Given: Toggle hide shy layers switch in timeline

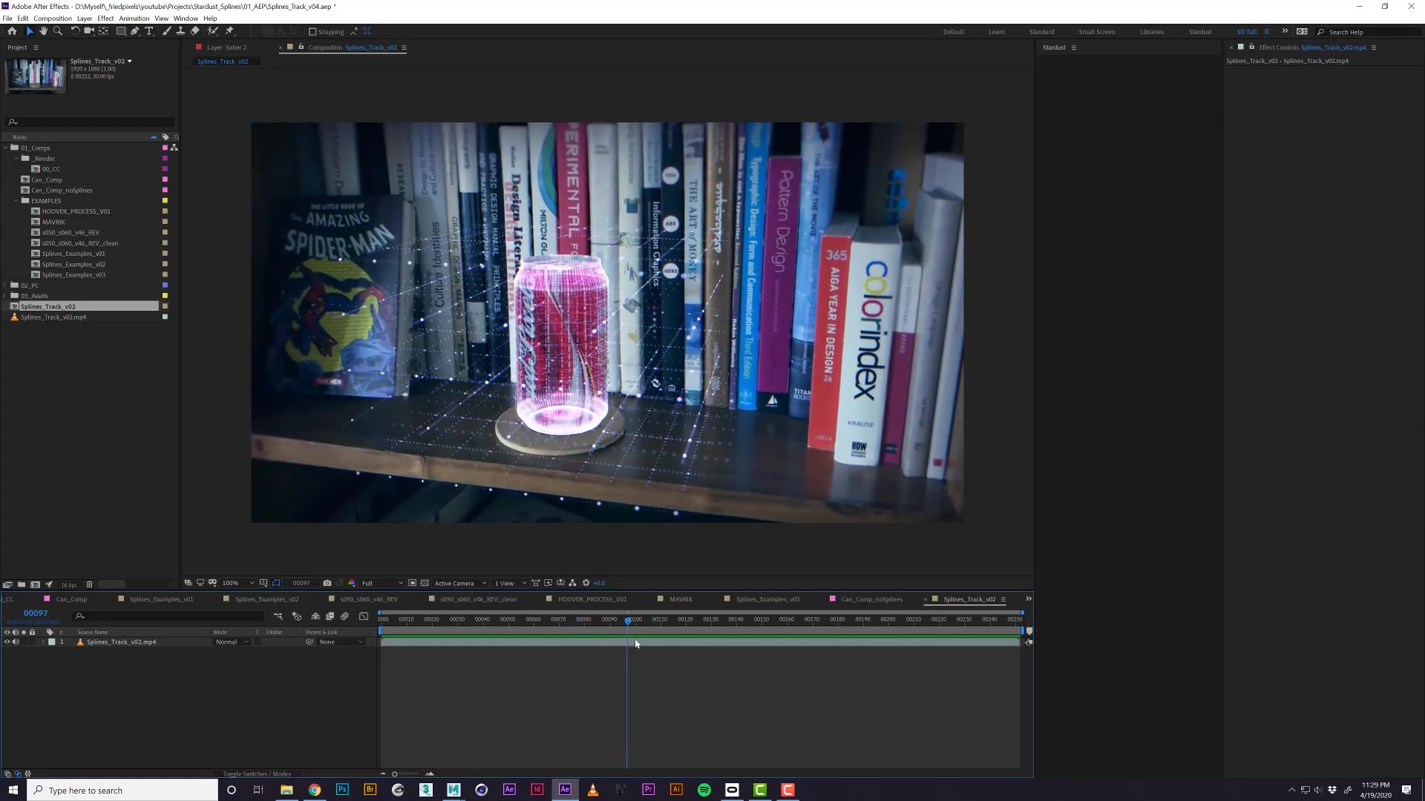Looking at the screenshot, I should click(x=315, y=616).
